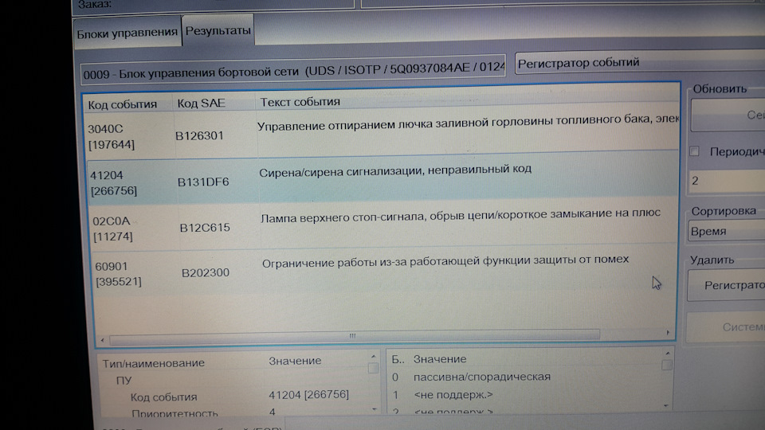The width and height of the screenshot is (765, 430).
Task: Click details panel scroll up arrow
Action: pyautogui.click(x=373, y=357)
